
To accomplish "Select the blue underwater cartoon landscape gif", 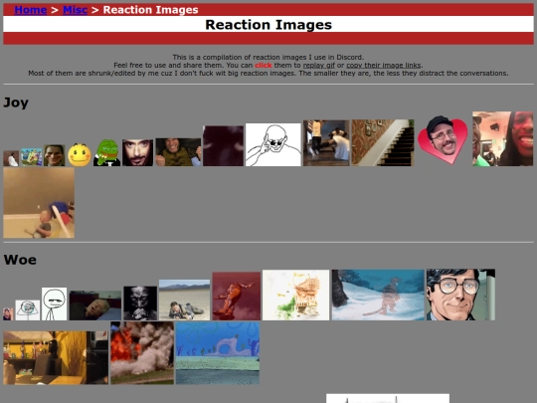I will pos(218,353).
